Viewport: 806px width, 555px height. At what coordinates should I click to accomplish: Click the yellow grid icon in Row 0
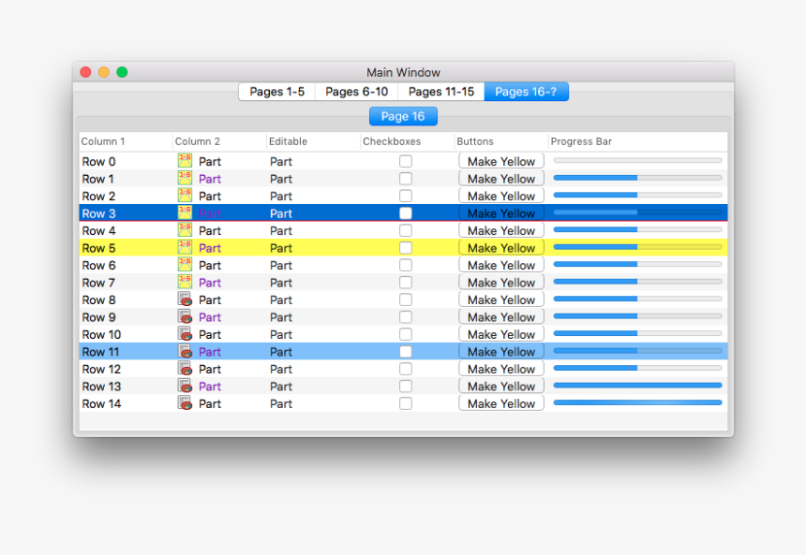click(185, 161)
